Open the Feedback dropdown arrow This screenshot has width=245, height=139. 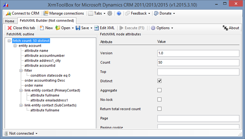pos(149,14)
